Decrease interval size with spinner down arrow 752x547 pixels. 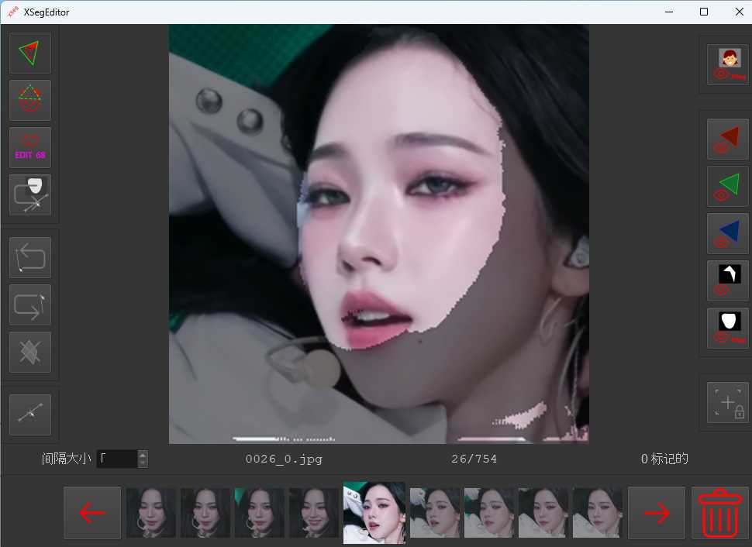143,463
